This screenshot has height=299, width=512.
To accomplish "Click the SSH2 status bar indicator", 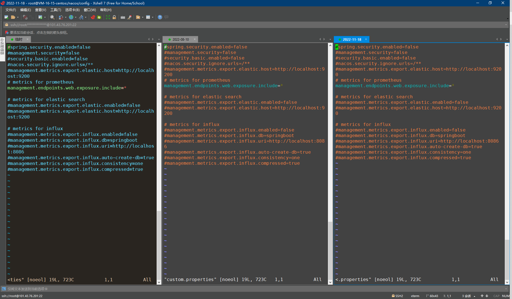I will point(397,296).
